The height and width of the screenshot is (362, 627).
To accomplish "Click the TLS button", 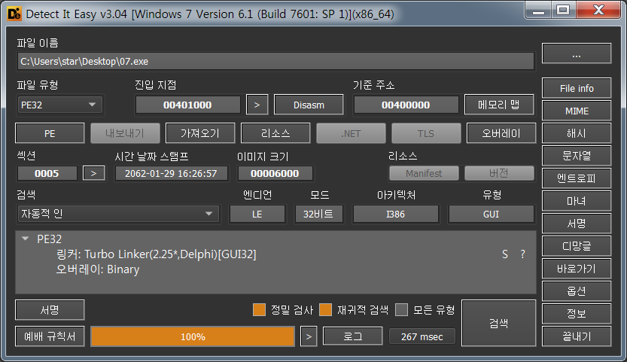I will tap(426, 133).
